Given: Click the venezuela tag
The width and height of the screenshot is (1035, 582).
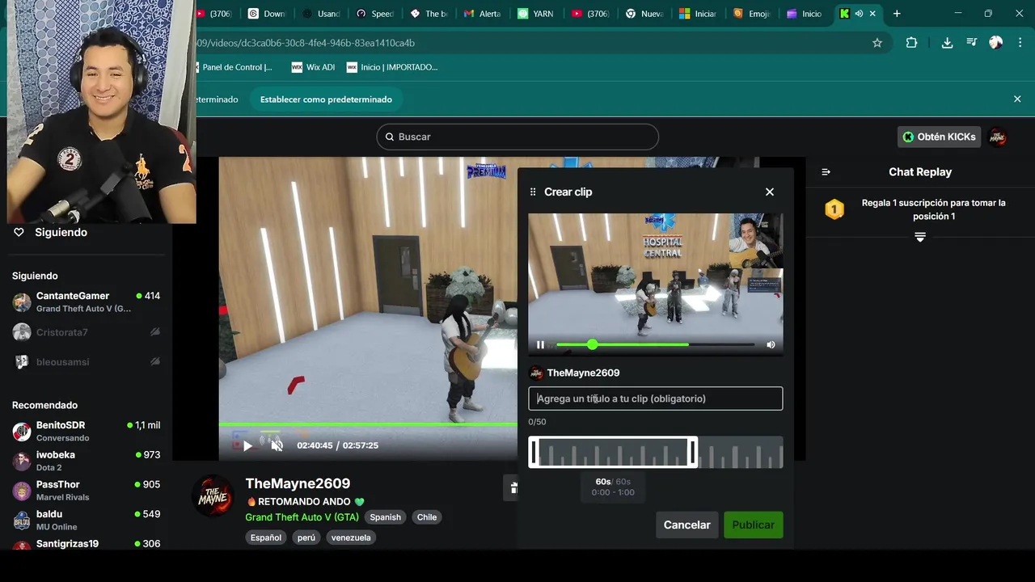Looking at the screenshot, I should click(x=351, y=538).
